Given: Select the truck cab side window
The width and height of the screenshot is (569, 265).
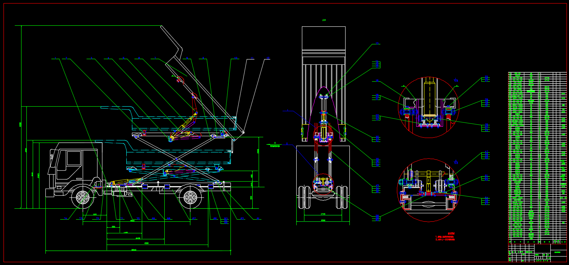Looking at the screenshot, I should (74, 158).
